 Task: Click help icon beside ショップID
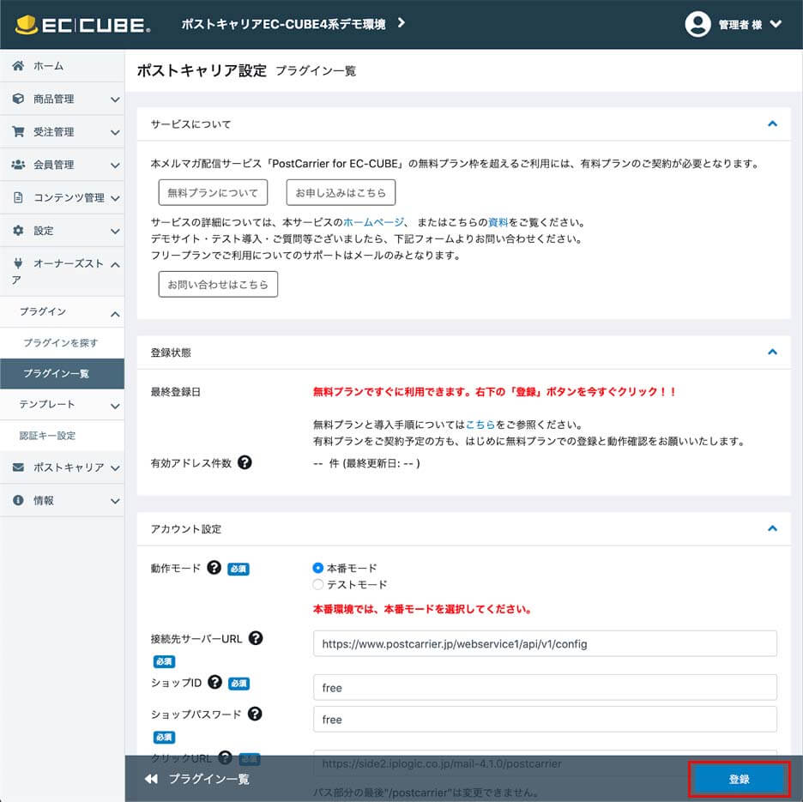point(215,682)
